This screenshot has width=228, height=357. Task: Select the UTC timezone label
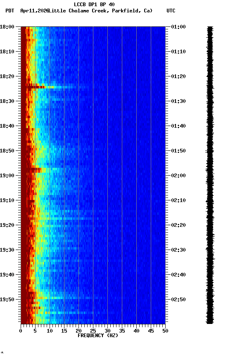171,11
